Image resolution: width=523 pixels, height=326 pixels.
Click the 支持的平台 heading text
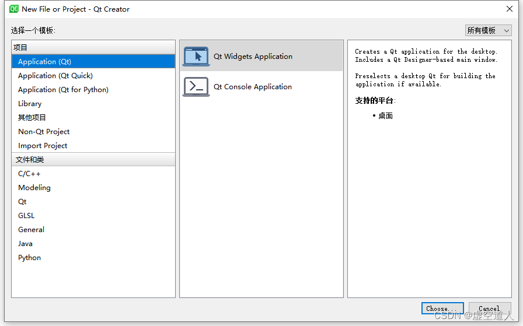tap(375, 100)
